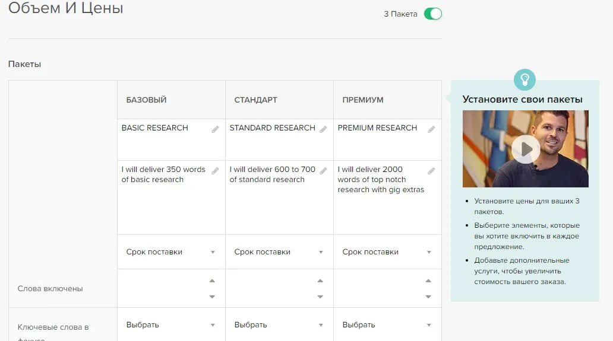Click the Установите свои пакеты tip title

[522, 99]
